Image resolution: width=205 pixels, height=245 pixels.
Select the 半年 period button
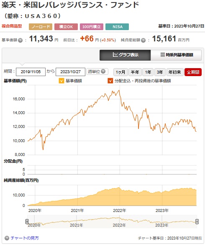tap(135, 72)
